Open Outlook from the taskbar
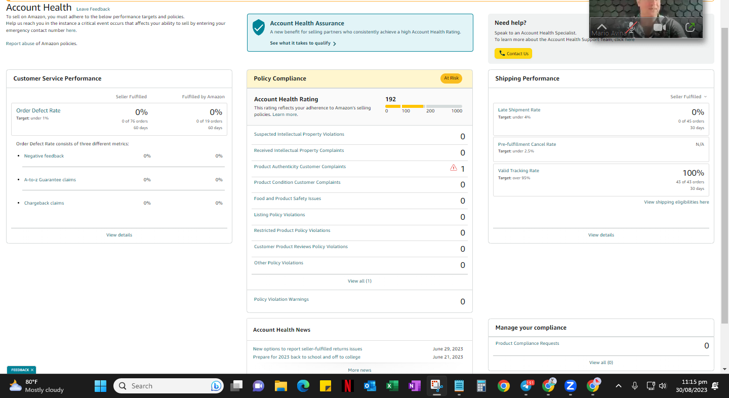 pyautogui.click(x=370, y=386)
